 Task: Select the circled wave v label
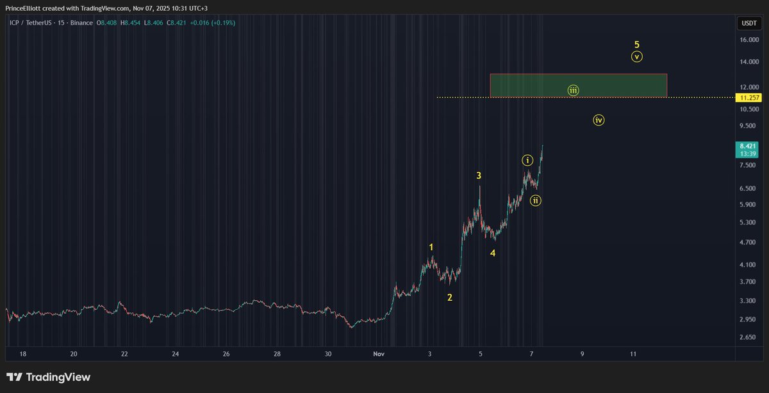pos(636,56)
